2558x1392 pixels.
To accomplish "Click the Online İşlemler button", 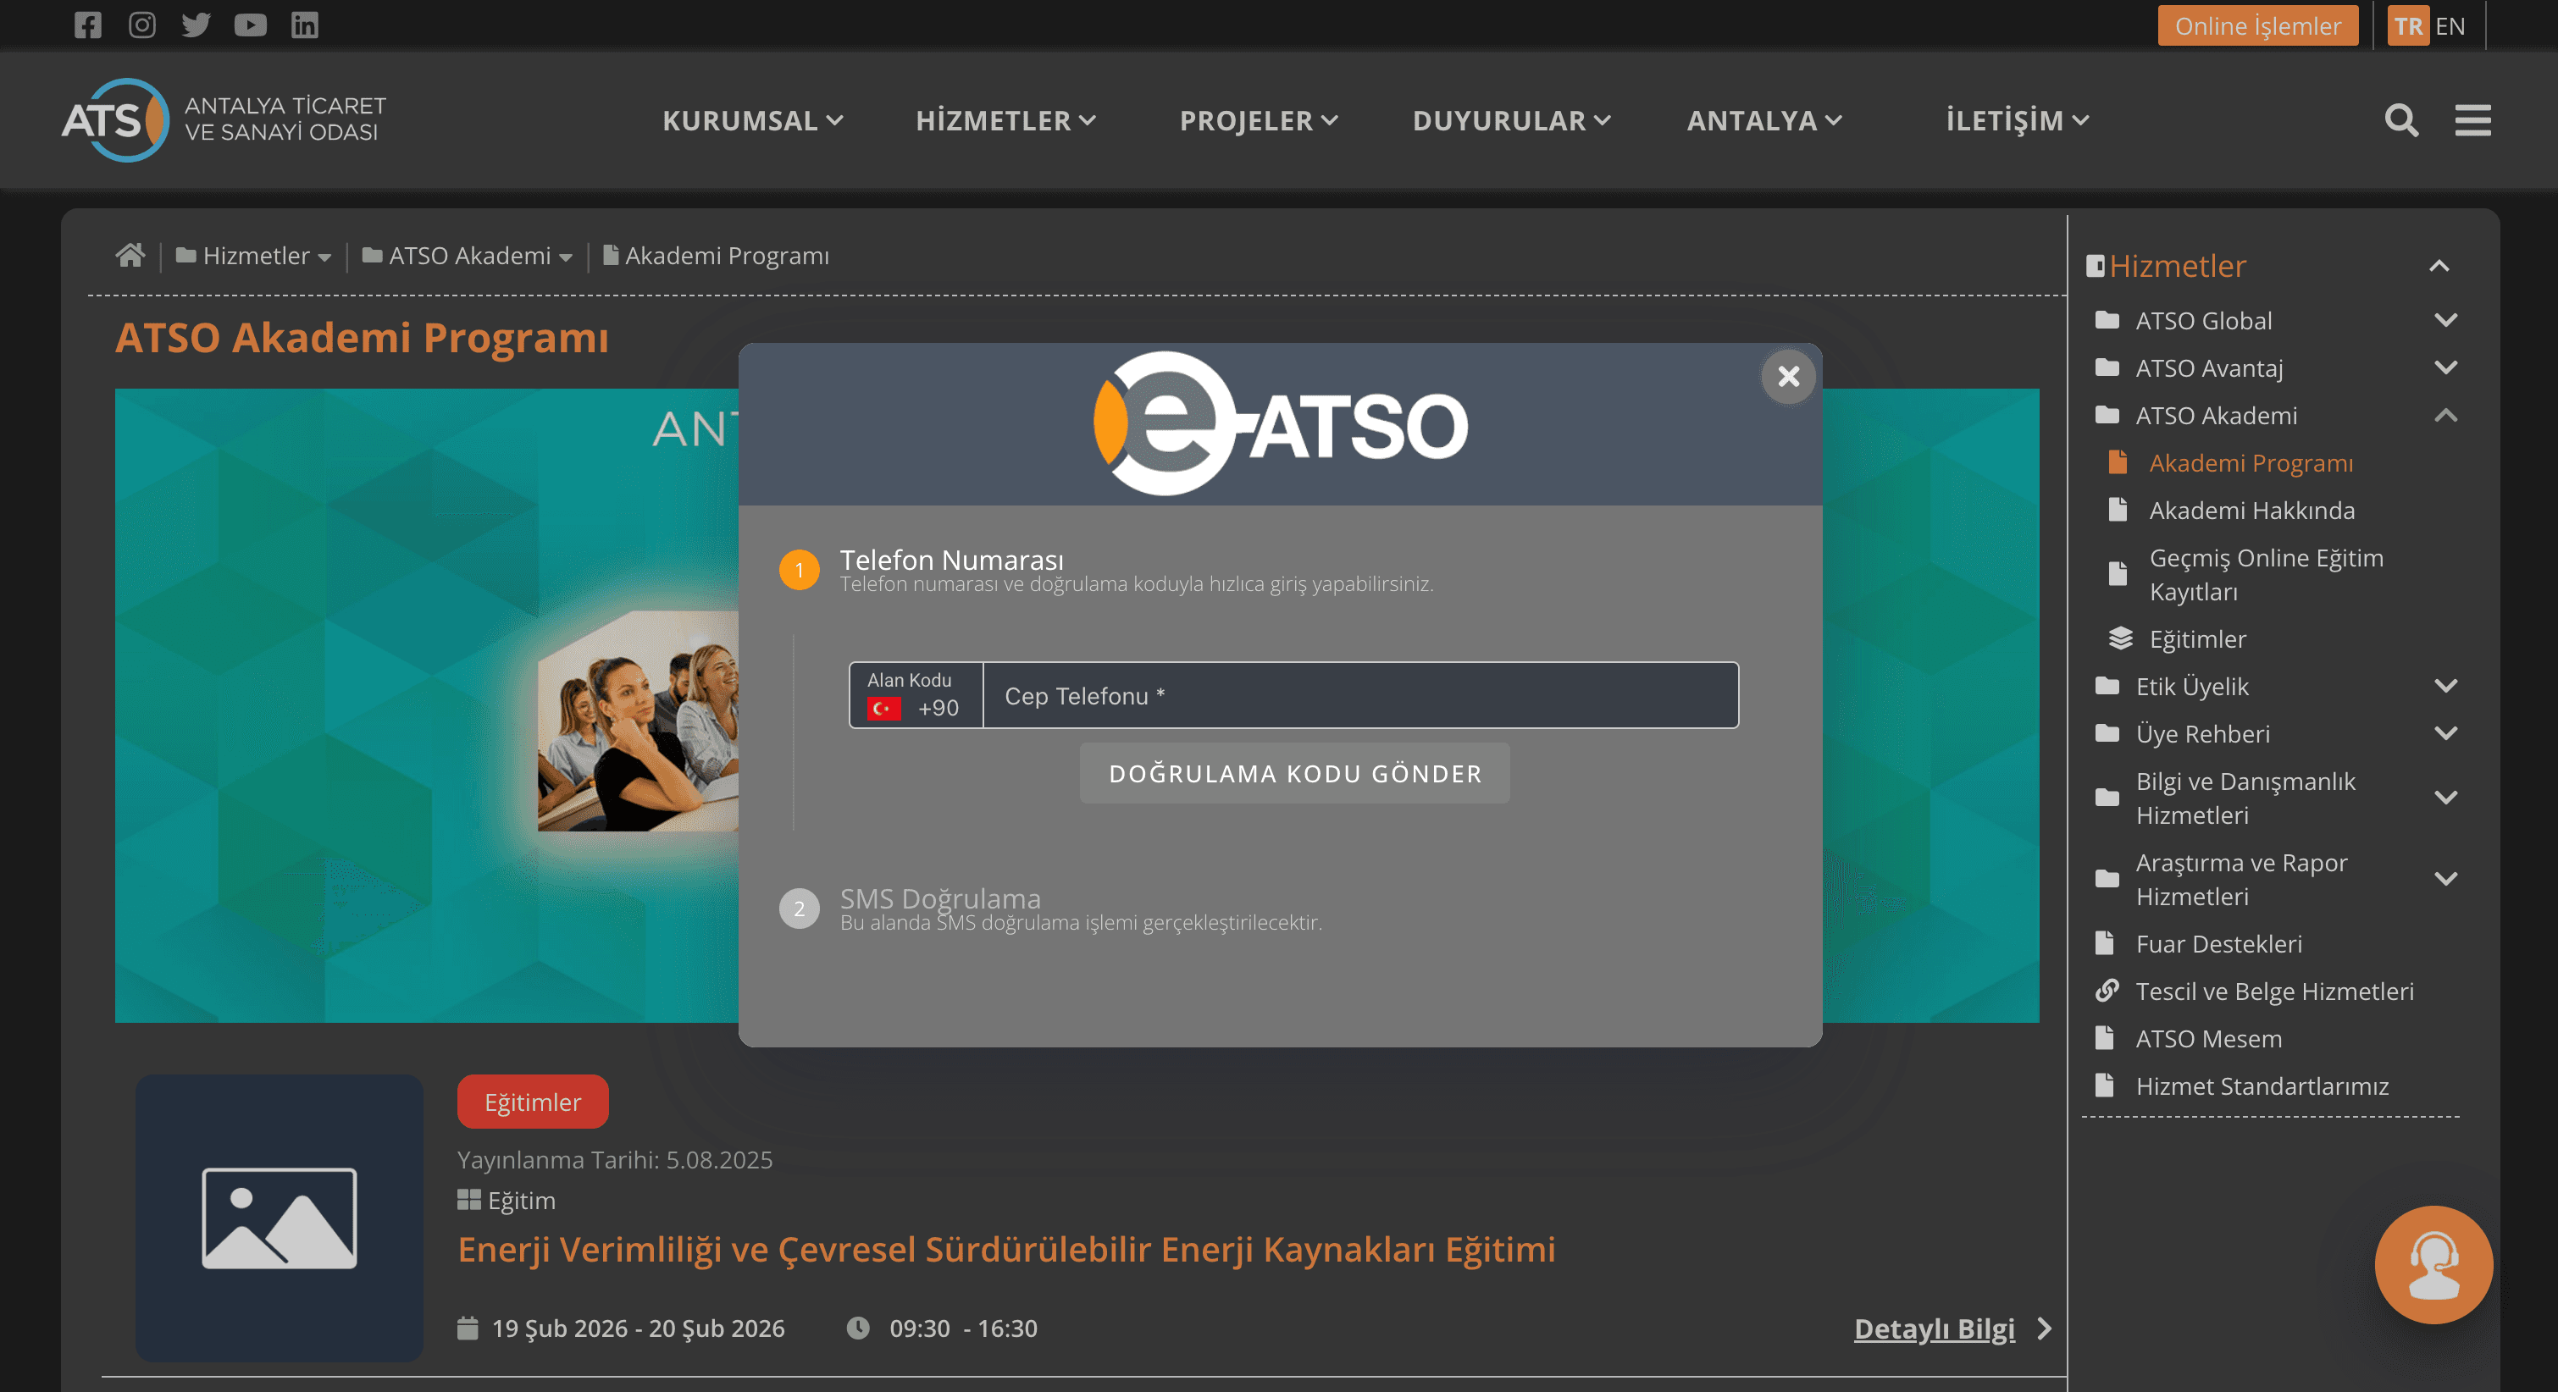I will tap(2257, 25).
